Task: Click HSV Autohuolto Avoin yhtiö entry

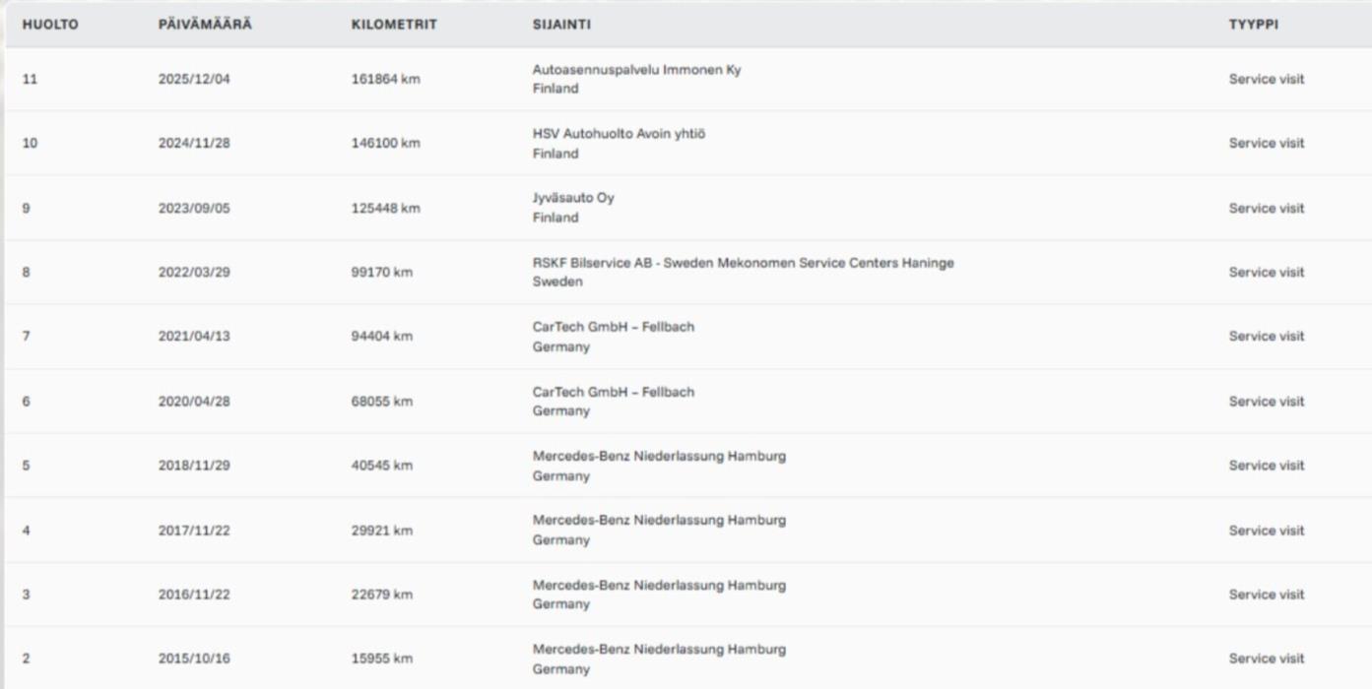Action: point(619,134)
